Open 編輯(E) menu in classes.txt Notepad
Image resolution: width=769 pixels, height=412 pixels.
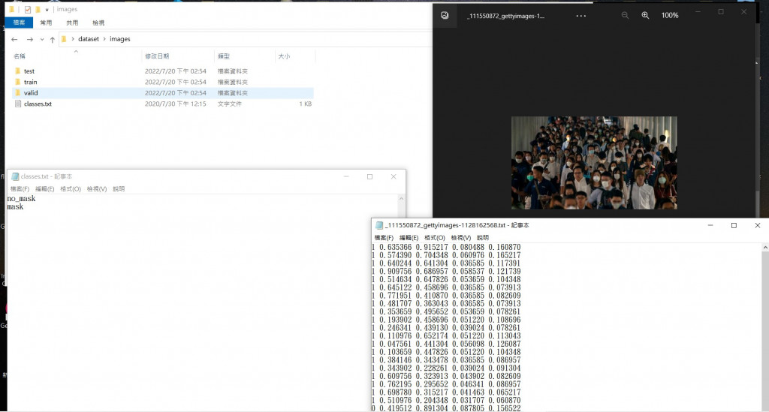(x=44, y=189)
